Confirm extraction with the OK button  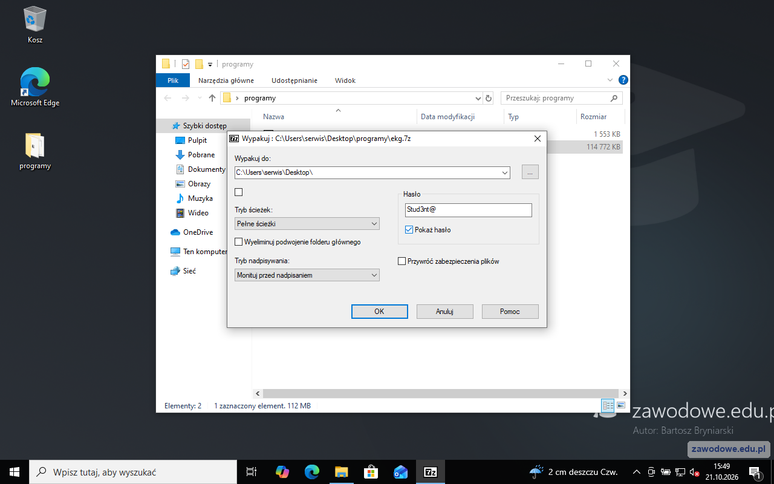(379, 312)
